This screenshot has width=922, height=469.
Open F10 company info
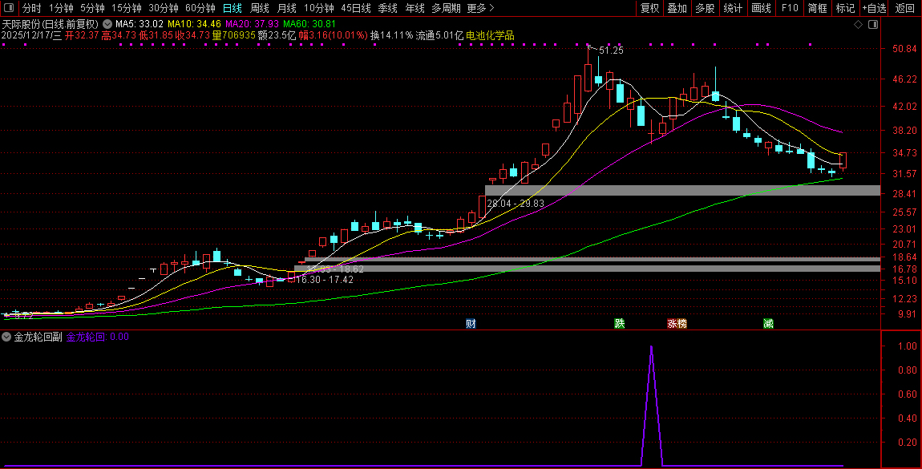point(790,8)
